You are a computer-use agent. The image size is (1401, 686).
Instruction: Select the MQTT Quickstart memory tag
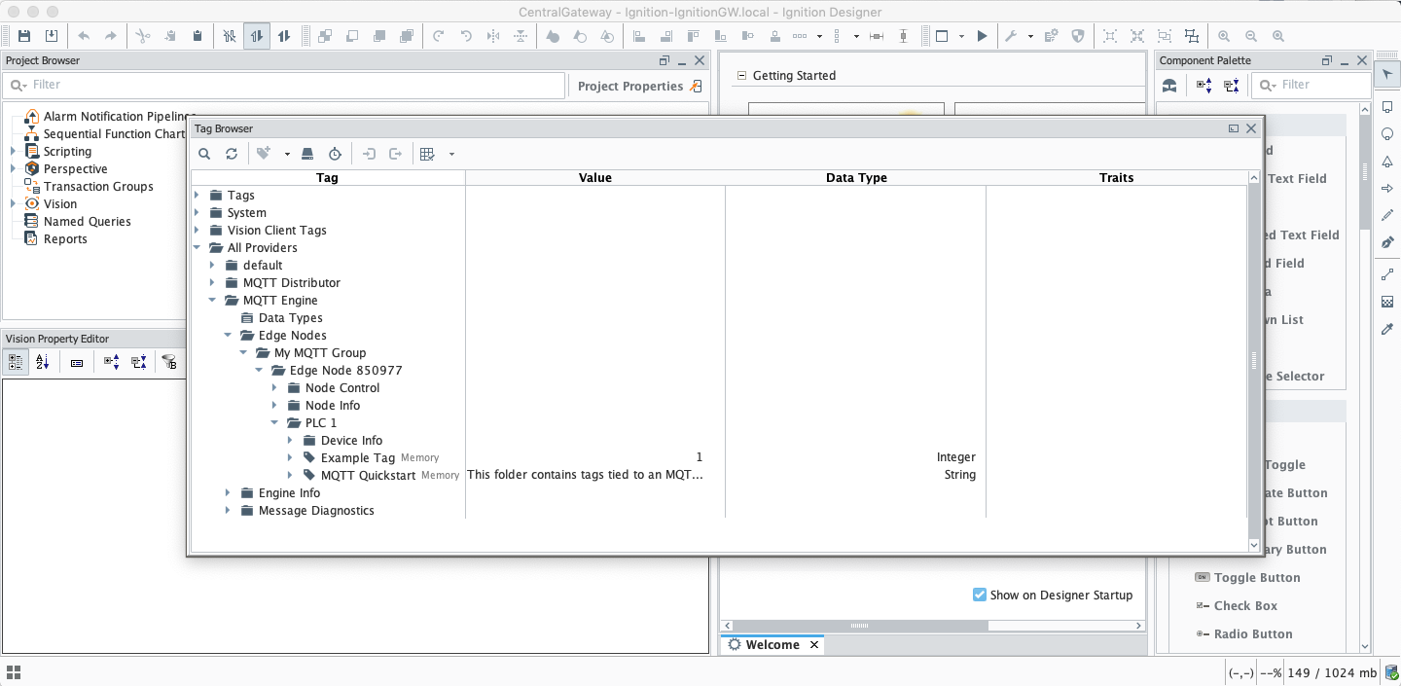click(368, 475)
